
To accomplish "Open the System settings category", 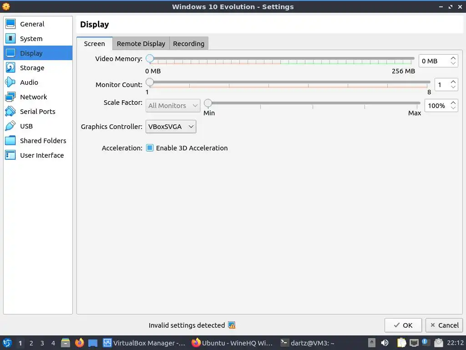I will (x=38, y=38).
